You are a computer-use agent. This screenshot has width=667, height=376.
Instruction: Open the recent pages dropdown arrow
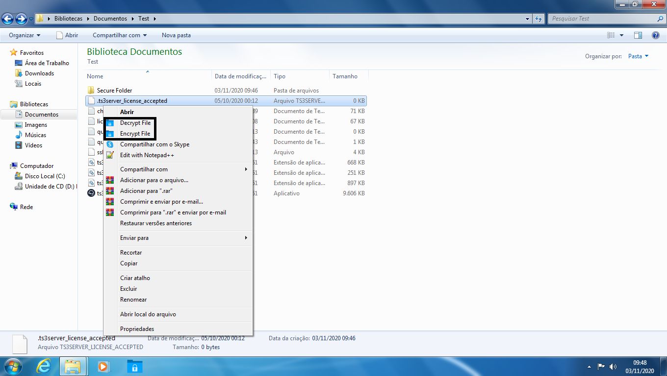pyautogui.click(x=31, y=19)
